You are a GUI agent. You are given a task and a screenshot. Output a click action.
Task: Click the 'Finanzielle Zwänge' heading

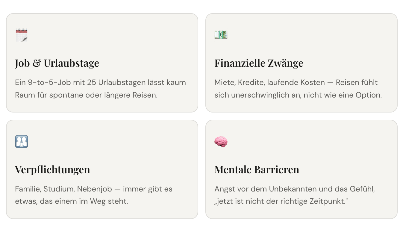[259, 63]
